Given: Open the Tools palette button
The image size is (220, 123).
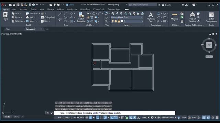Looking at the screenshot, I should (5, 16).
